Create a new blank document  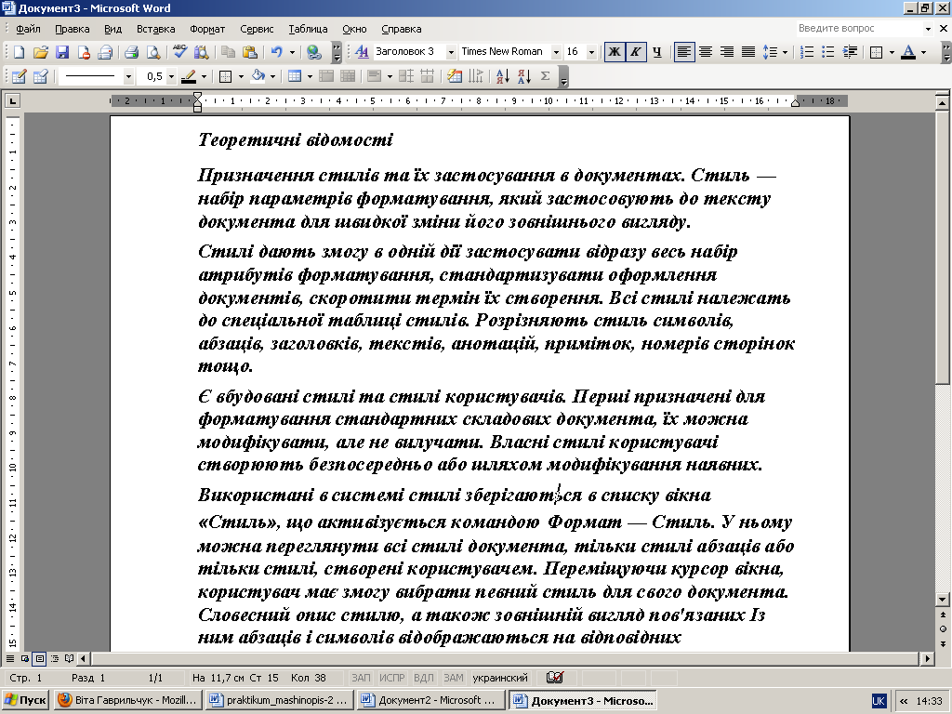pyautogui.click(x=19, y=52)
